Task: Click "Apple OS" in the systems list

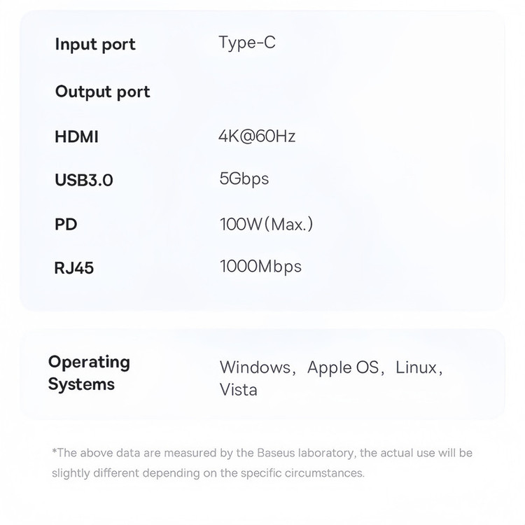Action: pyautogui.click(x=342, y=367)
